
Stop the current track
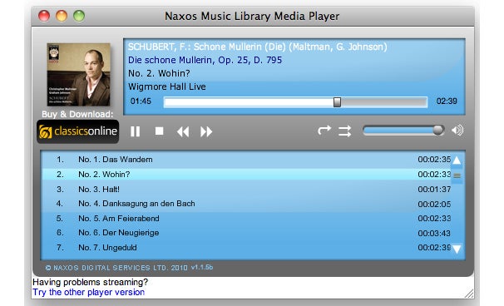coord(159,131)
